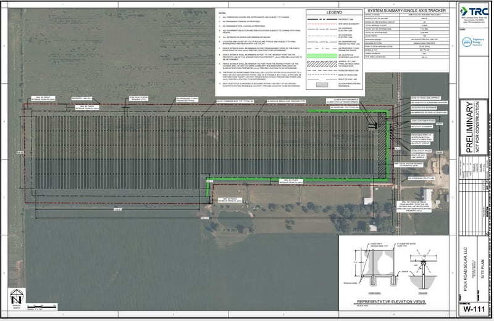
Task: Click the Gated Site Entrance callout
Action: click(424, 108)
